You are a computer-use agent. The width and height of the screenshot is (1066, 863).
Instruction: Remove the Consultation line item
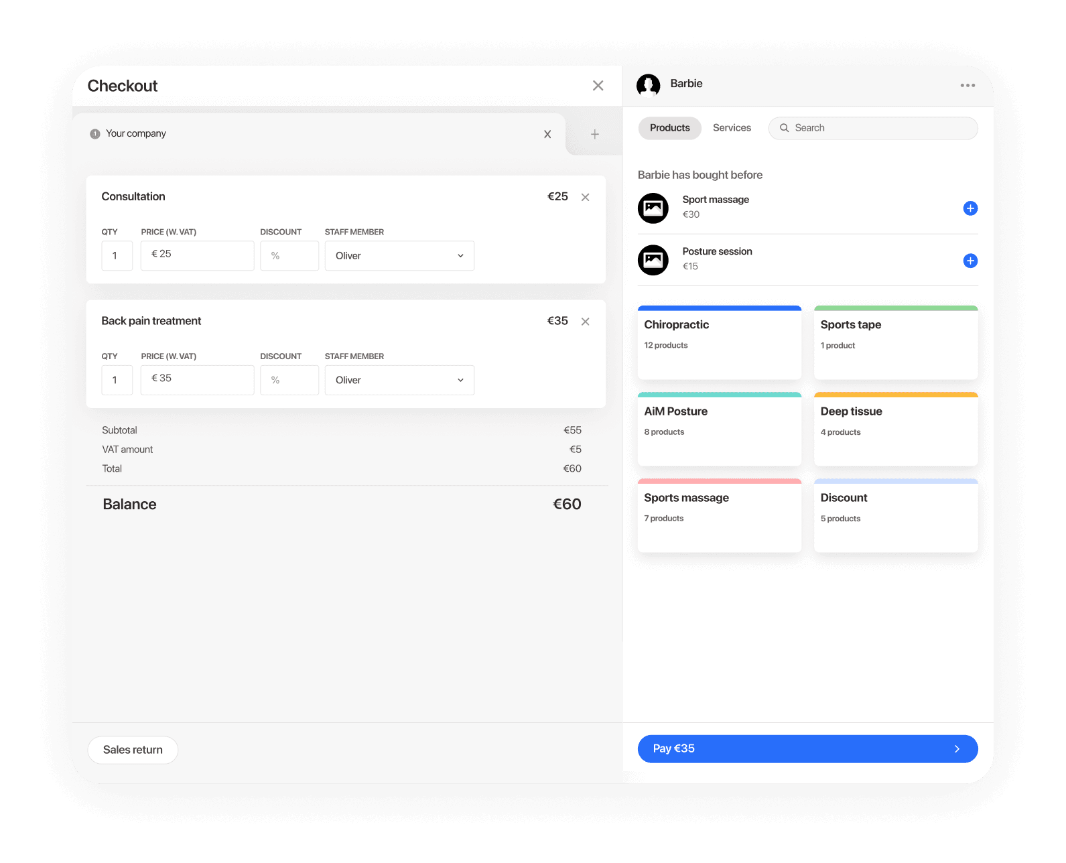click(585, 197)
